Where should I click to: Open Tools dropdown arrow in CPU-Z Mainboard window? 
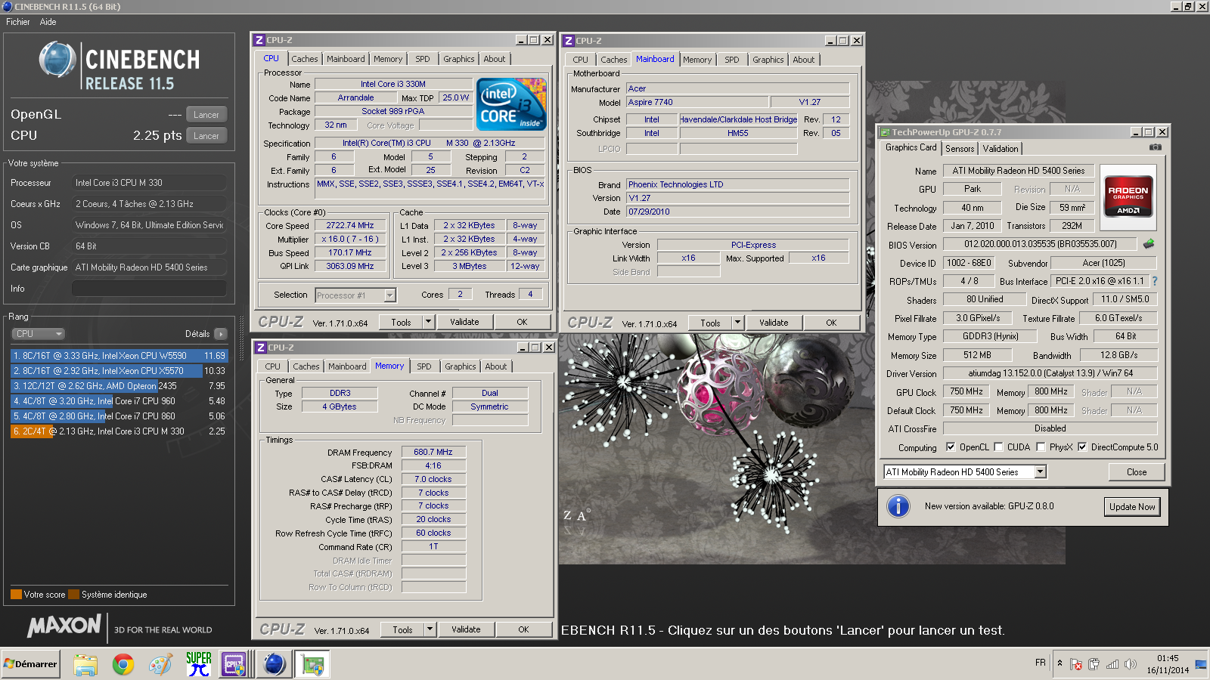click(737, 323)
